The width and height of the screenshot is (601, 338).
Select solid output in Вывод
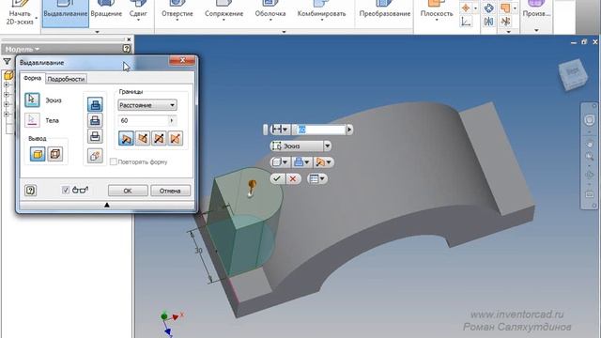click(38, 154)
